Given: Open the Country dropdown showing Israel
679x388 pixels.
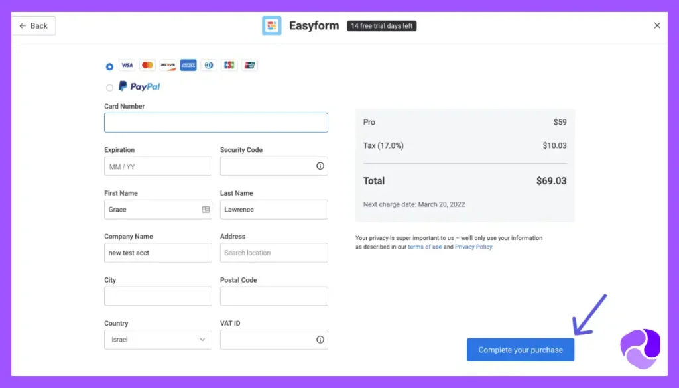Looking at the screenshot, I should coord(157,339).
